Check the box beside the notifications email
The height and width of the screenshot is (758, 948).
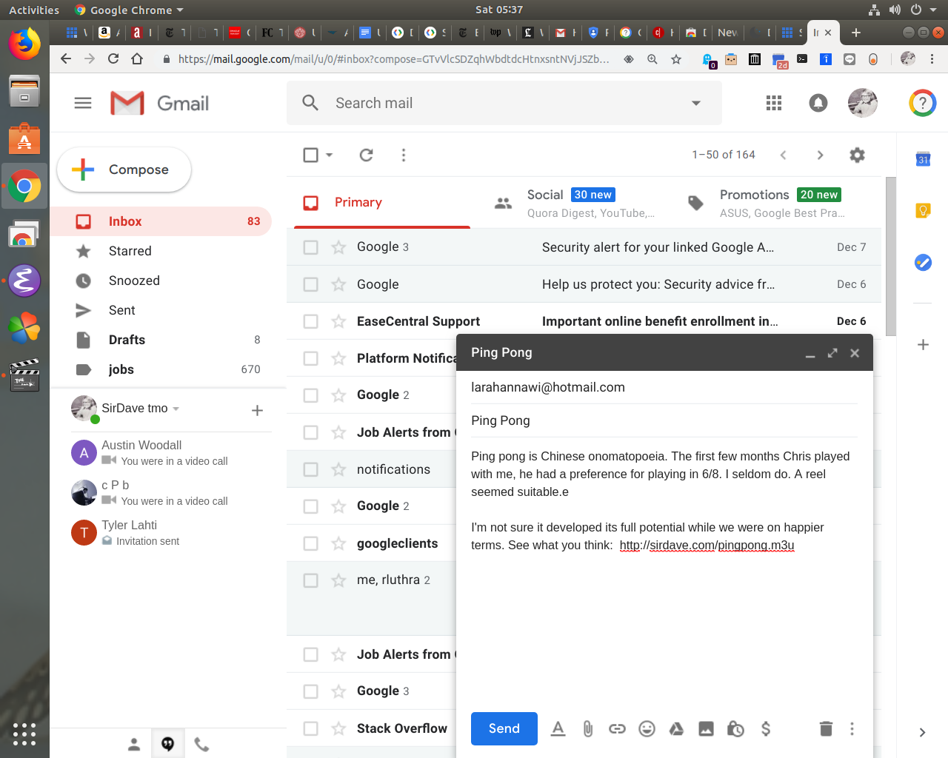[x=311, y=469]
